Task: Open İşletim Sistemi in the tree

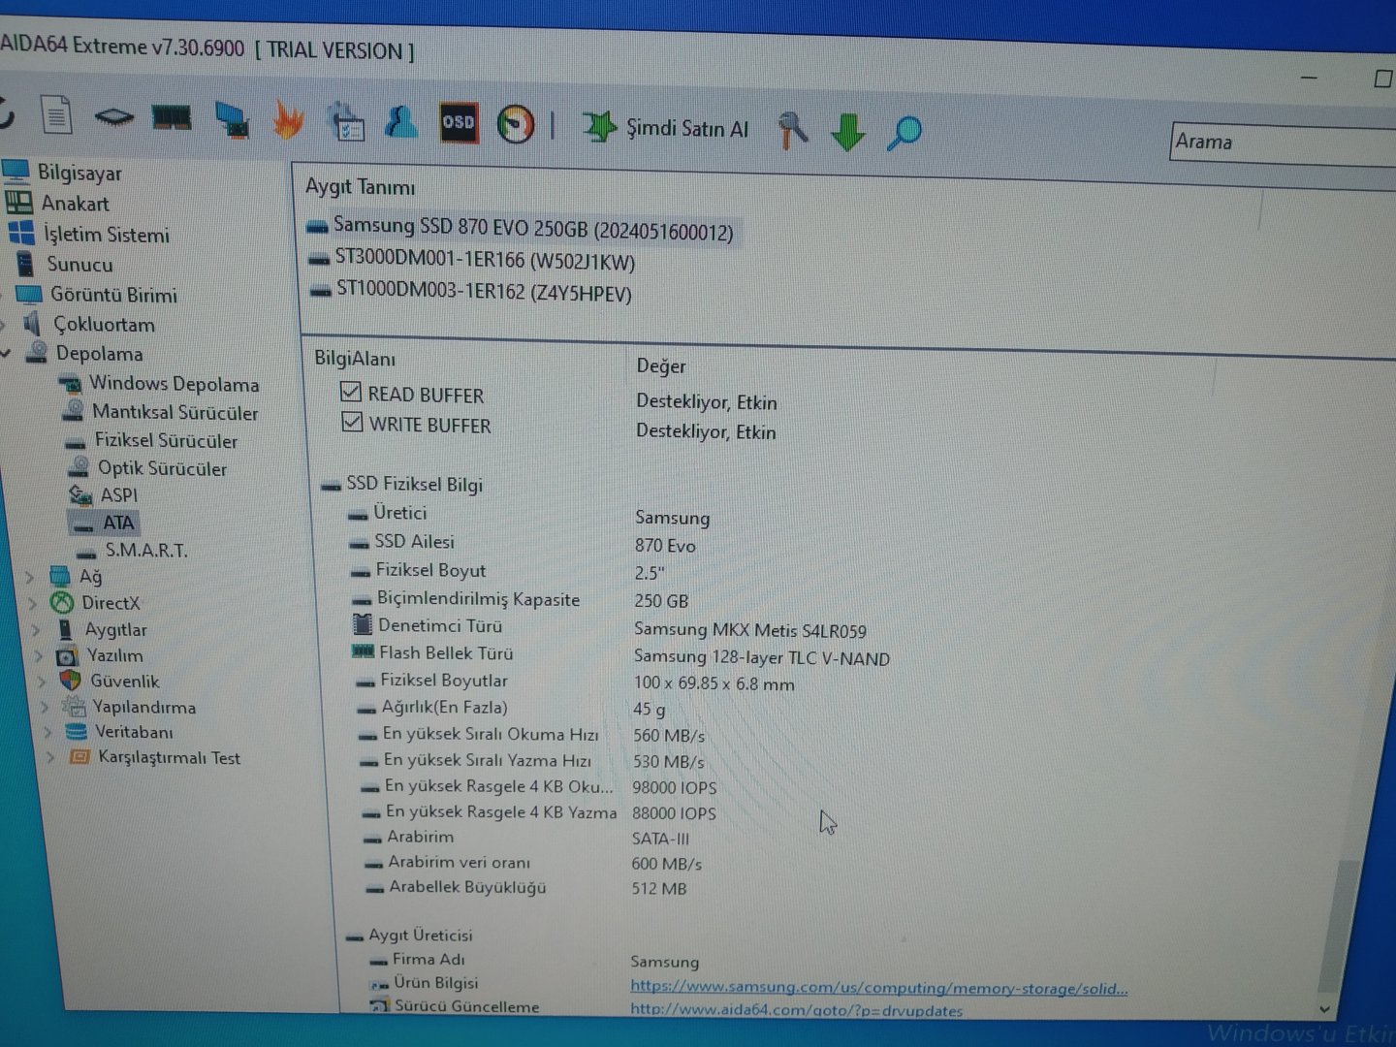Action: [x=106, y=235]
